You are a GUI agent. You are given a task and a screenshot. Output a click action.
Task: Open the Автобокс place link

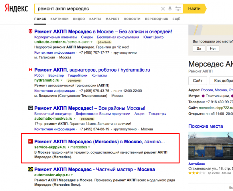click(x=197, y=164)
